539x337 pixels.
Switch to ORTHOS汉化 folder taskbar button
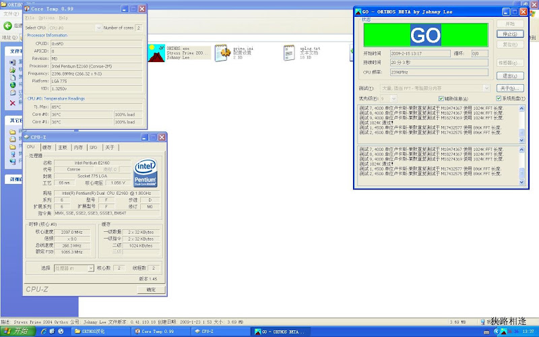[x=100, y=332]
